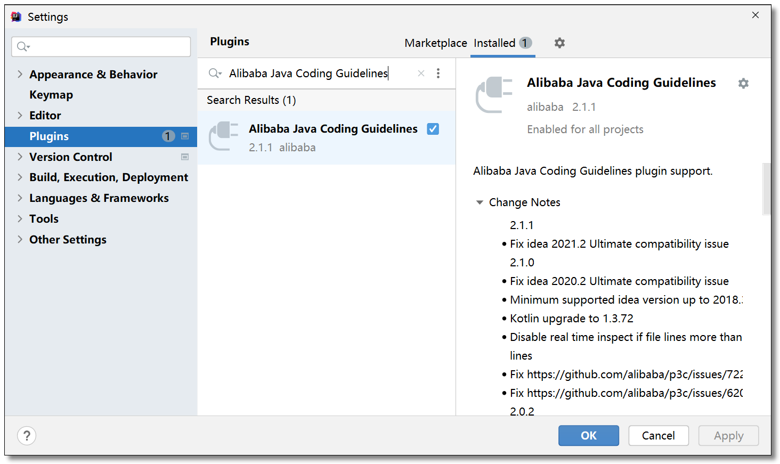Switch to the Marketplace tab
The image size is (780, 464).
pos(436,43)
